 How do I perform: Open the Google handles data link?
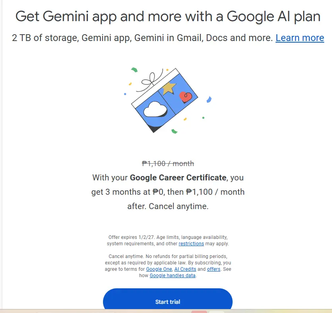point(173,276)
